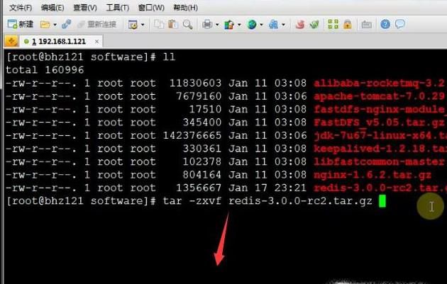Click the globe encoding icon
The width and height of the screenshot is (447, 284).
[x=252, y=25]
